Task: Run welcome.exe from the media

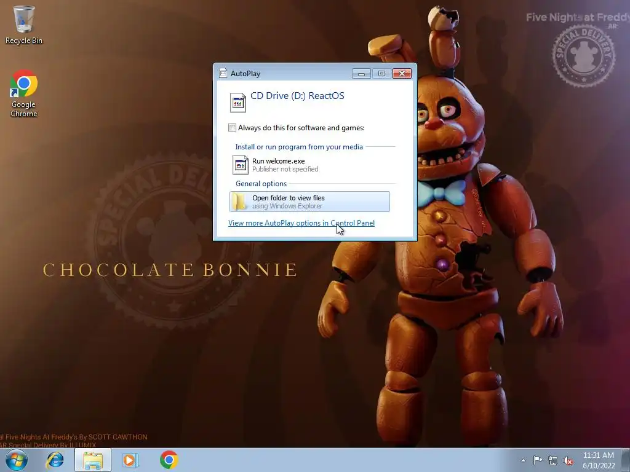Action: coord(311,165)
